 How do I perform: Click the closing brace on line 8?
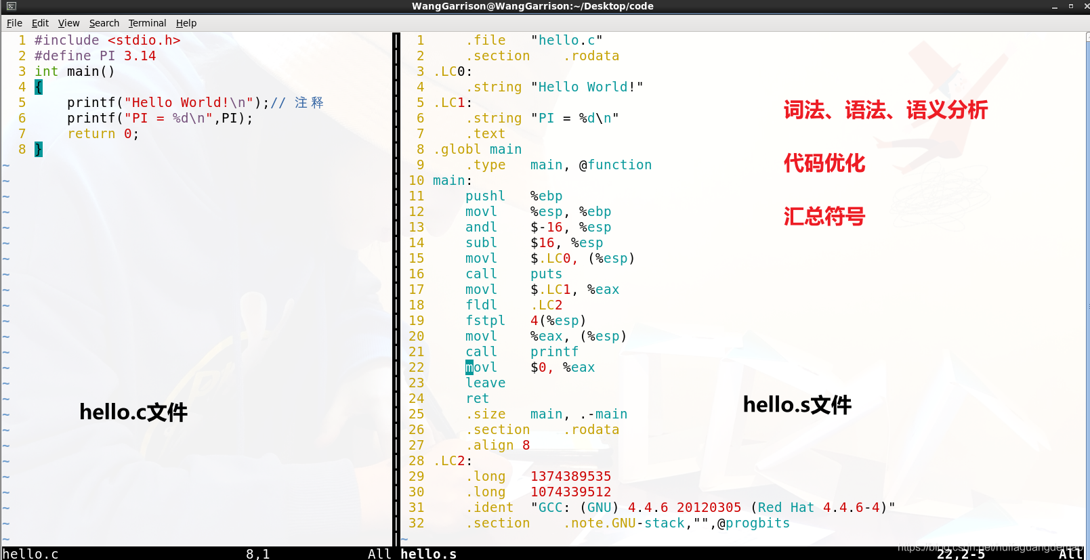39,149
